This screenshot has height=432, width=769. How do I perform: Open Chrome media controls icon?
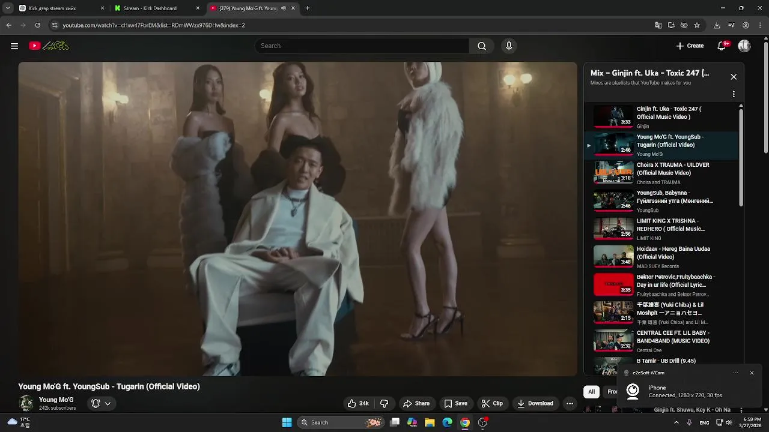[x=731, y=25]
